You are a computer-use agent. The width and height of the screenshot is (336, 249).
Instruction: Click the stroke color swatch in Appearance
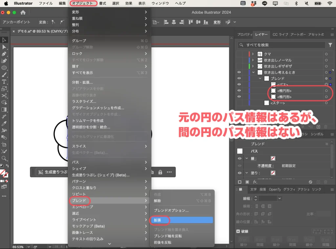273,158
